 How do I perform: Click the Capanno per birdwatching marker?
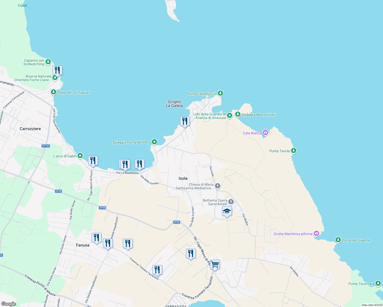(x=48, y=62)
